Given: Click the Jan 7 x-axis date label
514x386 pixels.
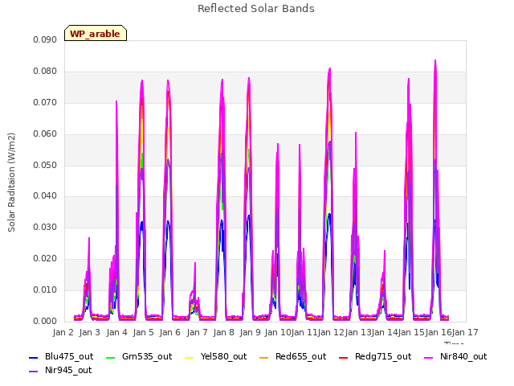Looking at the screenshot, I should click(197, 332).
